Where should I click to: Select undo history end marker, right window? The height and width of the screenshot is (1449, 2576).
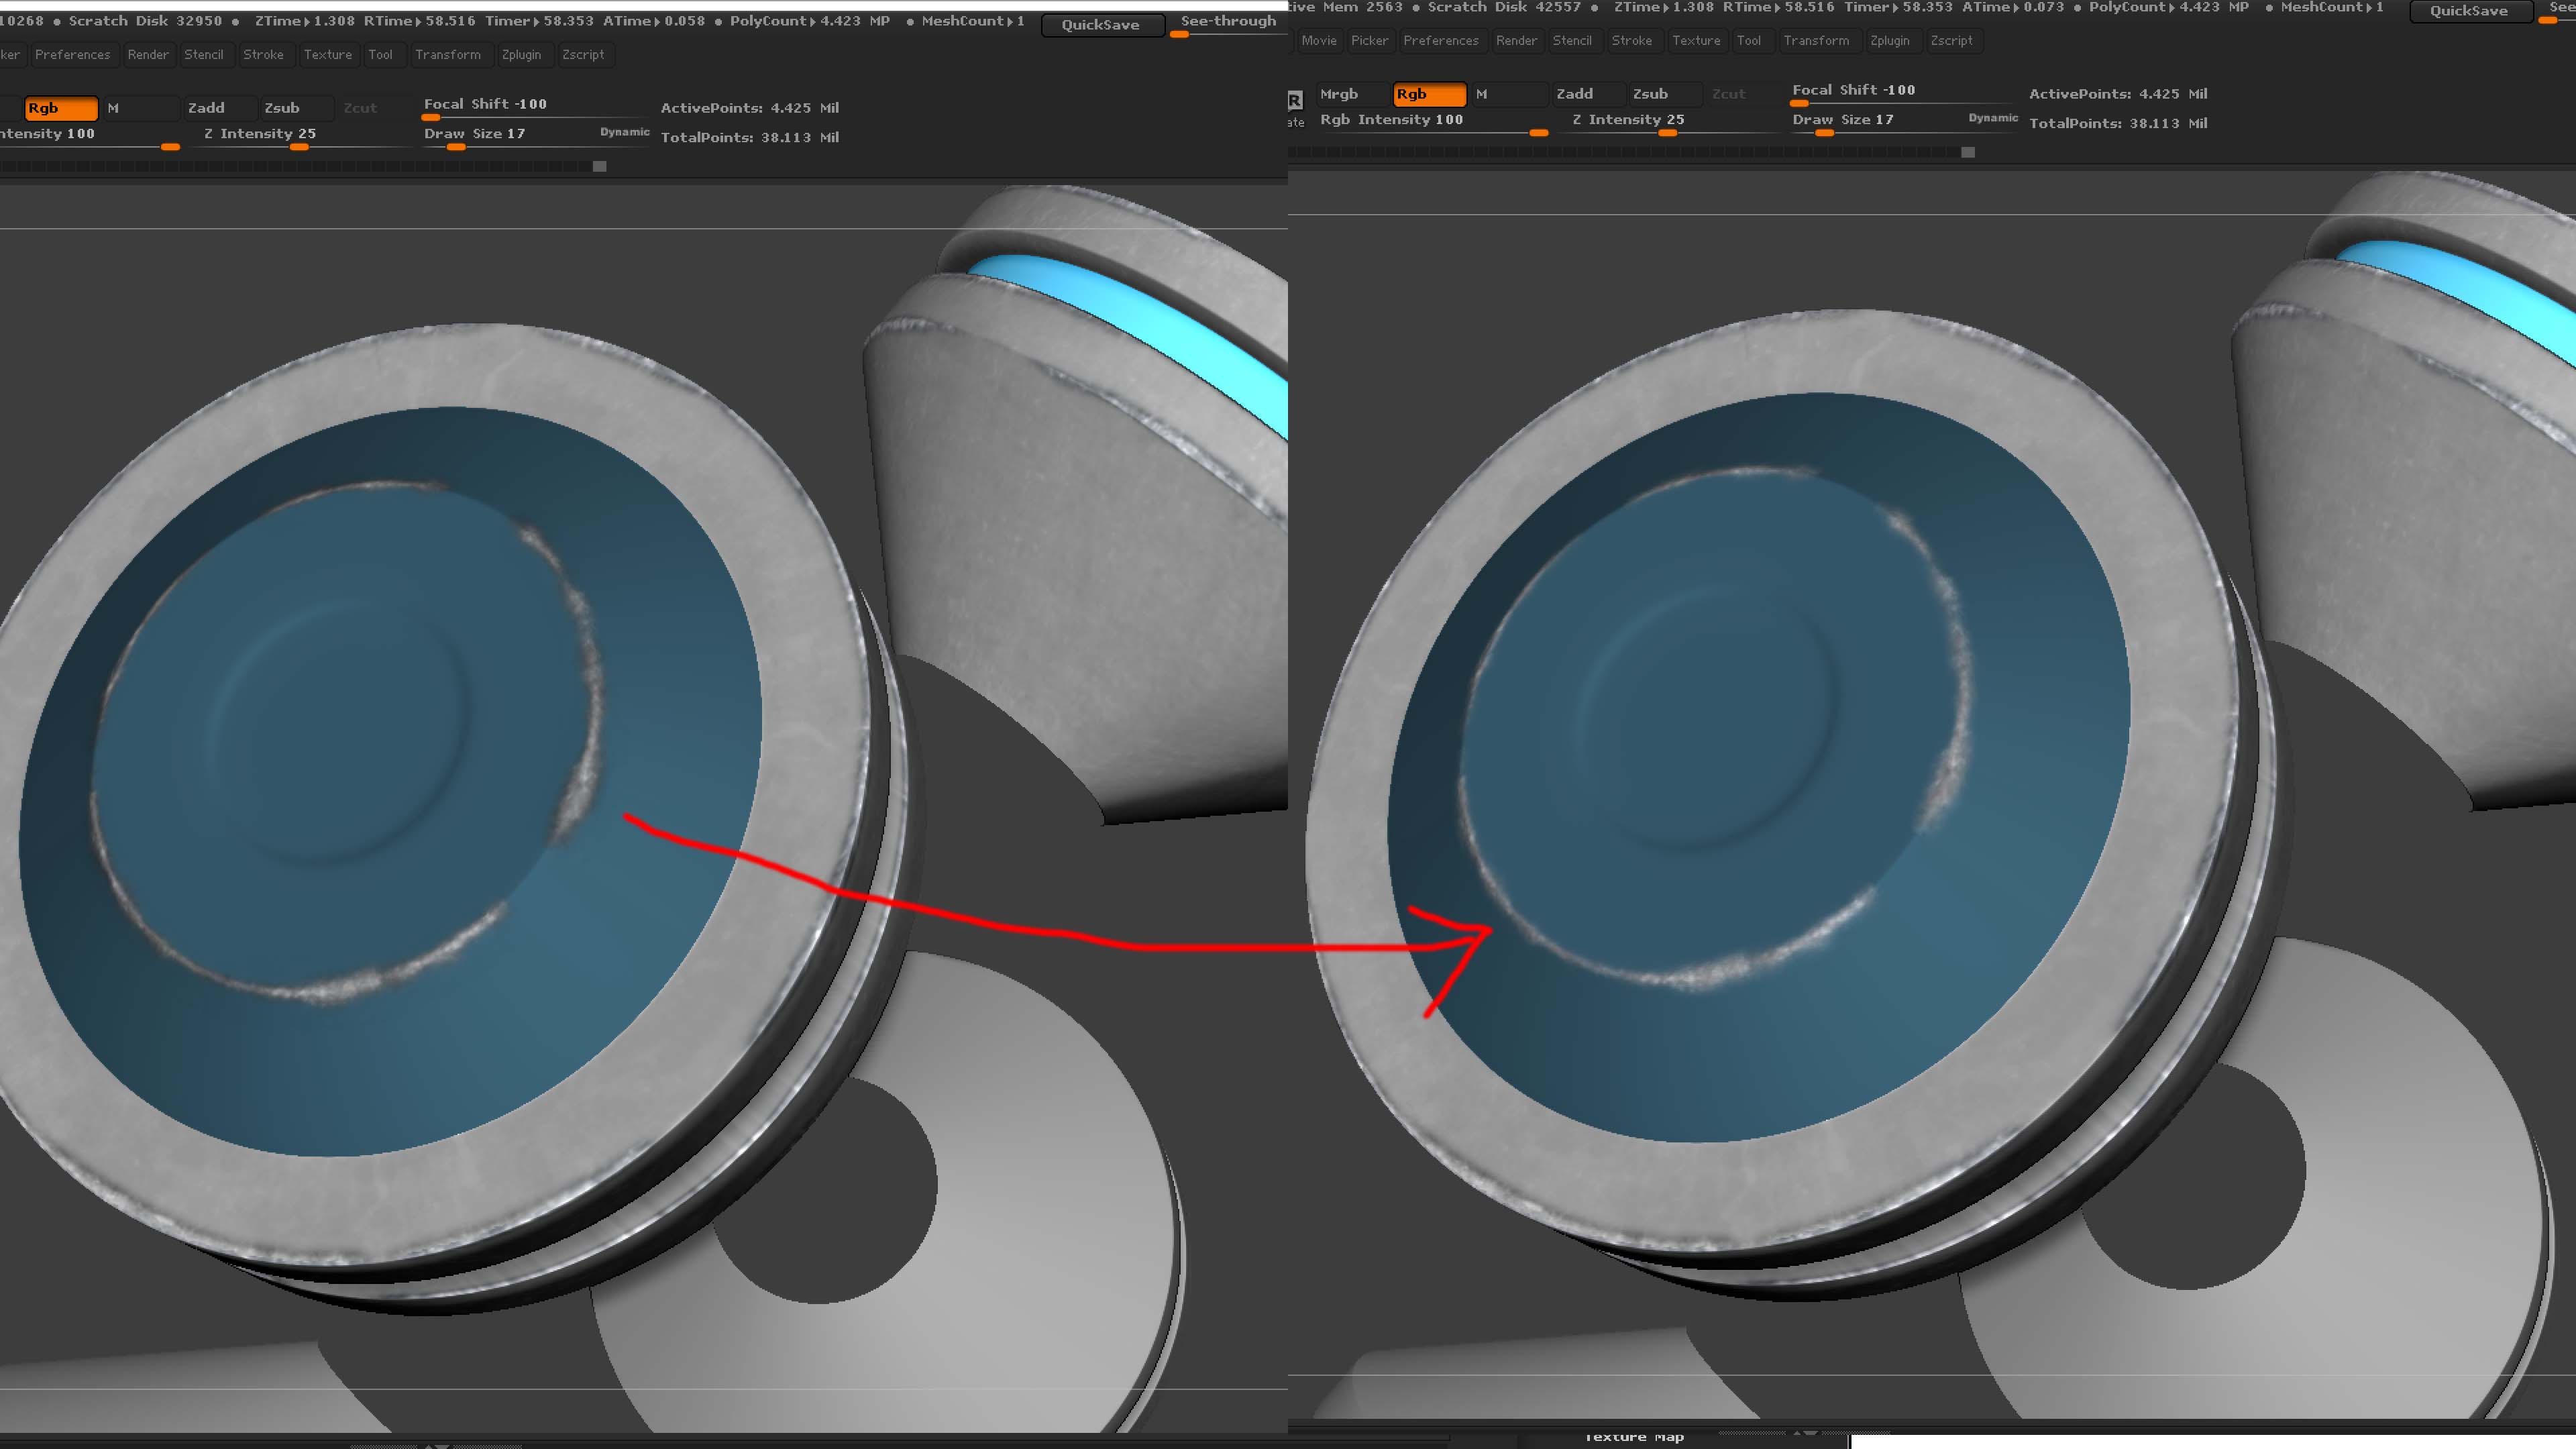1968,152
